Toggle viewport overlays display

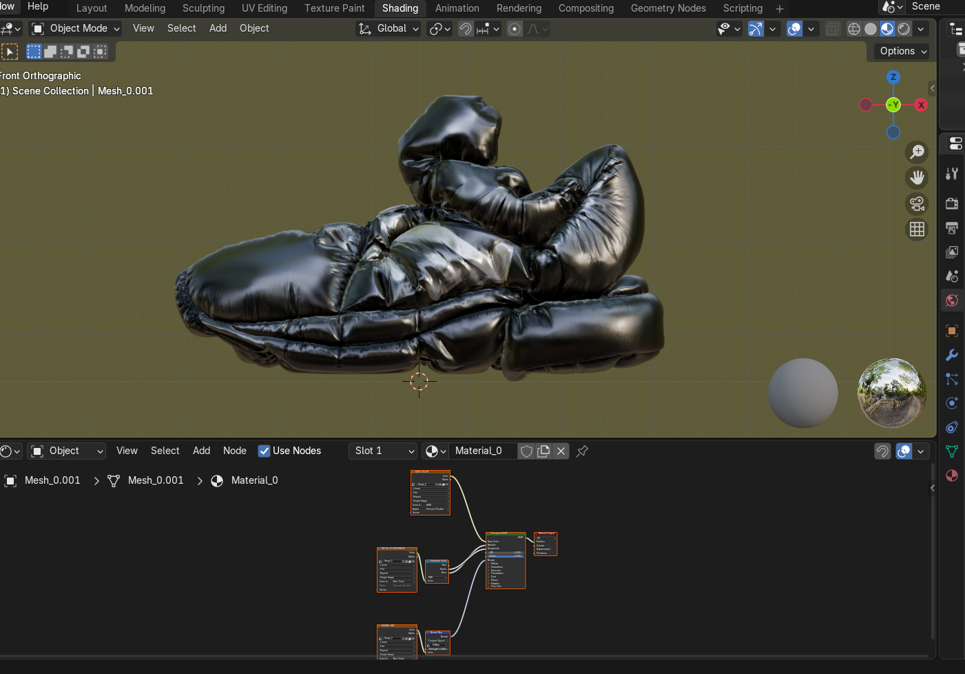794,29
